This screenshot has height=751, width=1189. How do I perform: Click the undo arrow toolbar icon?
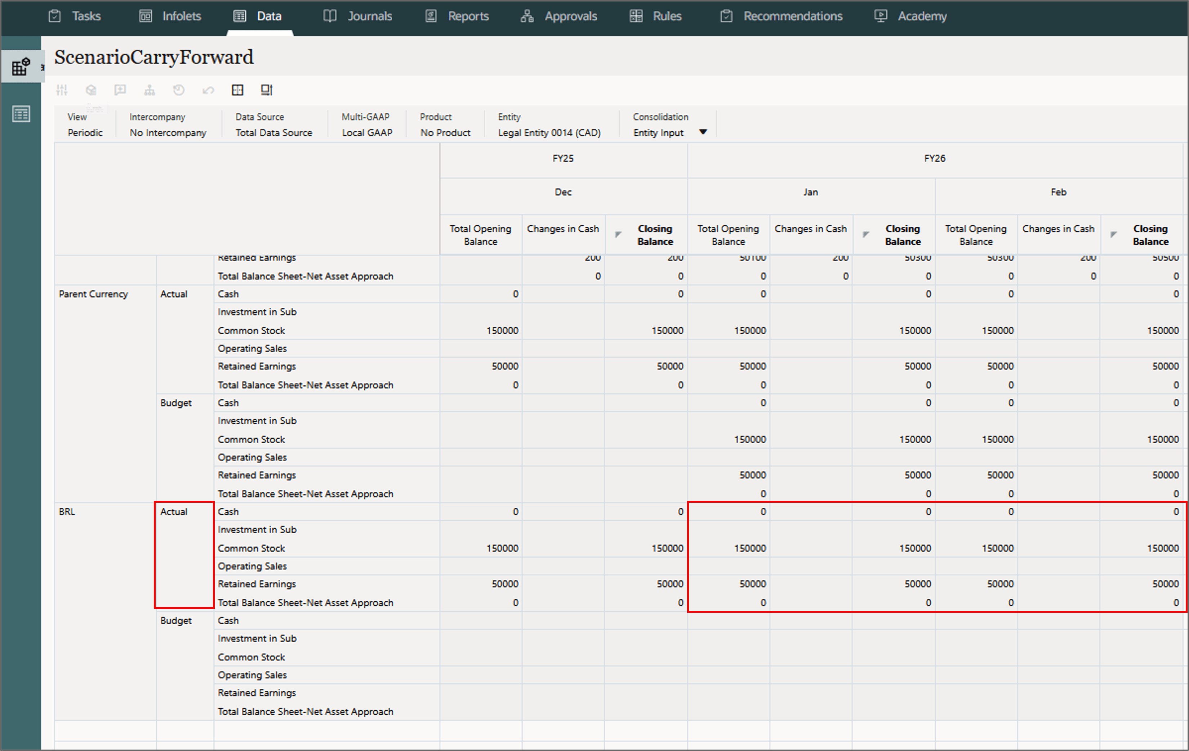(208, 90)
